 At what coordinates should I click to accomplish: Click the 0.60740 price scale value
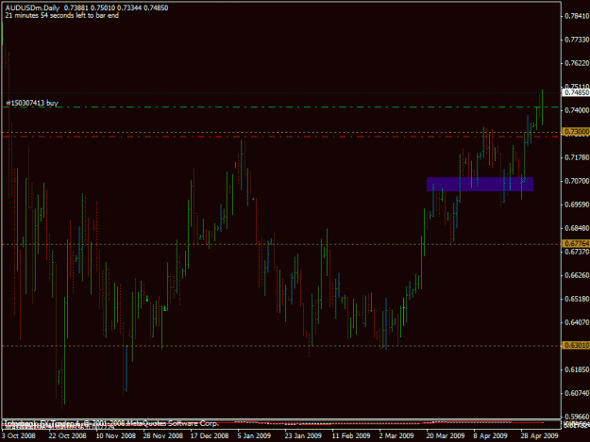[577, 393]
